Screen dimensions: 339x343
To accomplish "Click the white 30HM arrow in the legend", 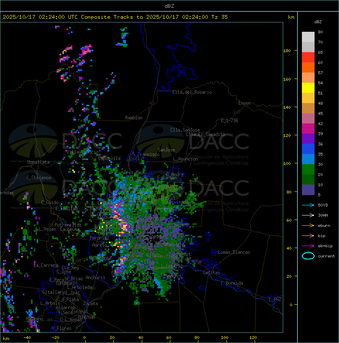I will pyautogui.click(x=308, y=215).
